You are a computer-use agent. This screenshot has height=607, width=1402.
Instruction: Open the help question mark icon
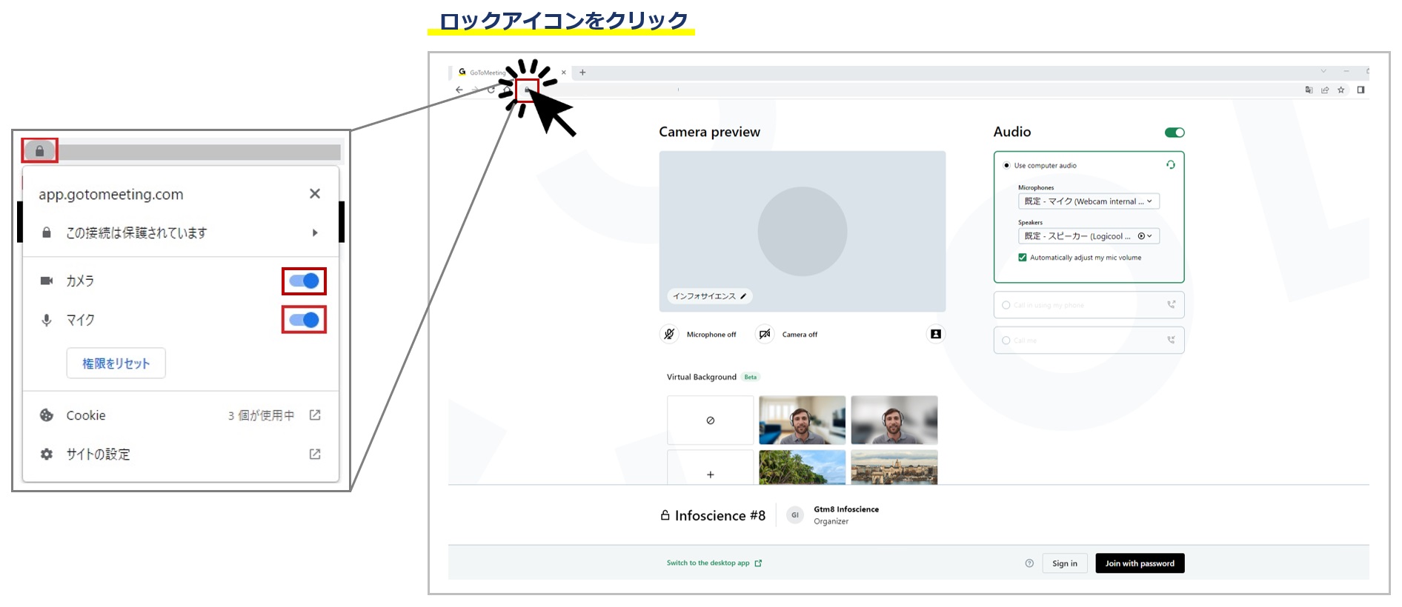tap(1029, 563)
